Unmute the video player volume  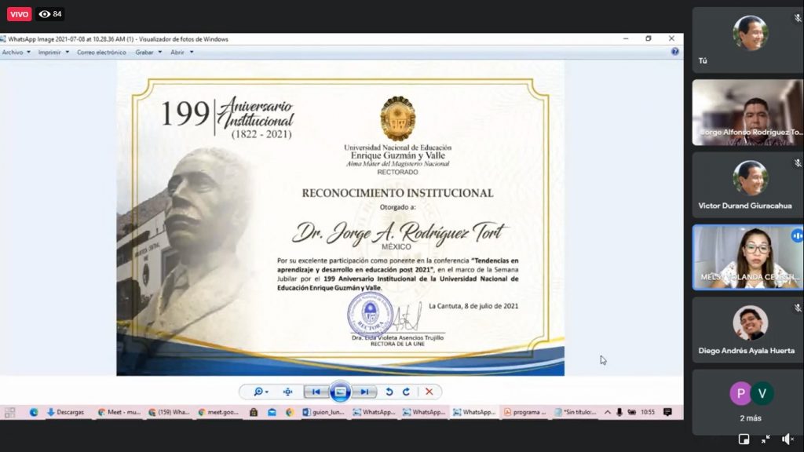pyautogui.click(x=788, y=439)
